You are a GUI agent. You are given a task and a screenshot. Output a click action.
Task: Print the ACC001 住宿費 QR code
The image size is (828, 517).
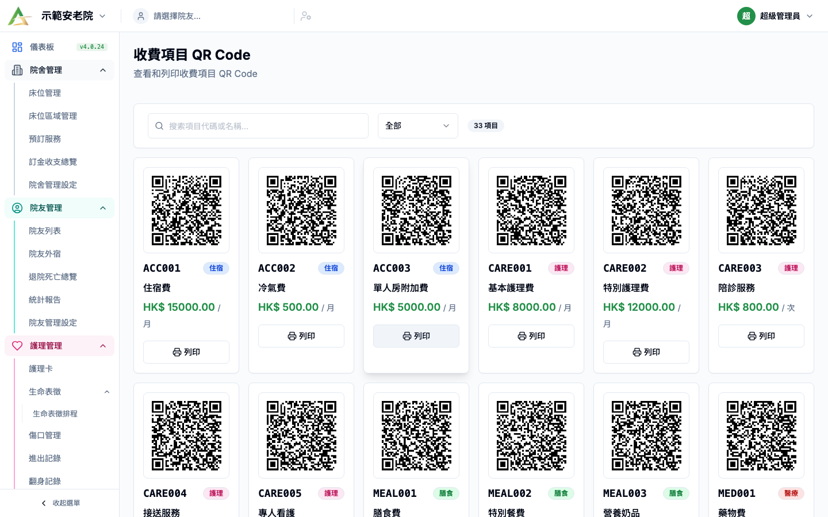(x=186, y=352)
